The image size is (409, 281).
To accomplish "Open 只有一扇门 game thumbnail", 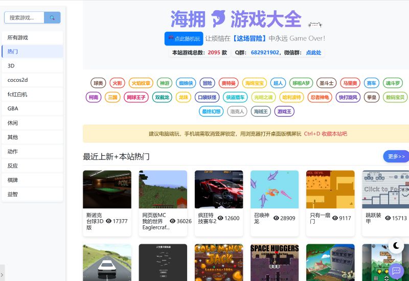I will [330, 189].
